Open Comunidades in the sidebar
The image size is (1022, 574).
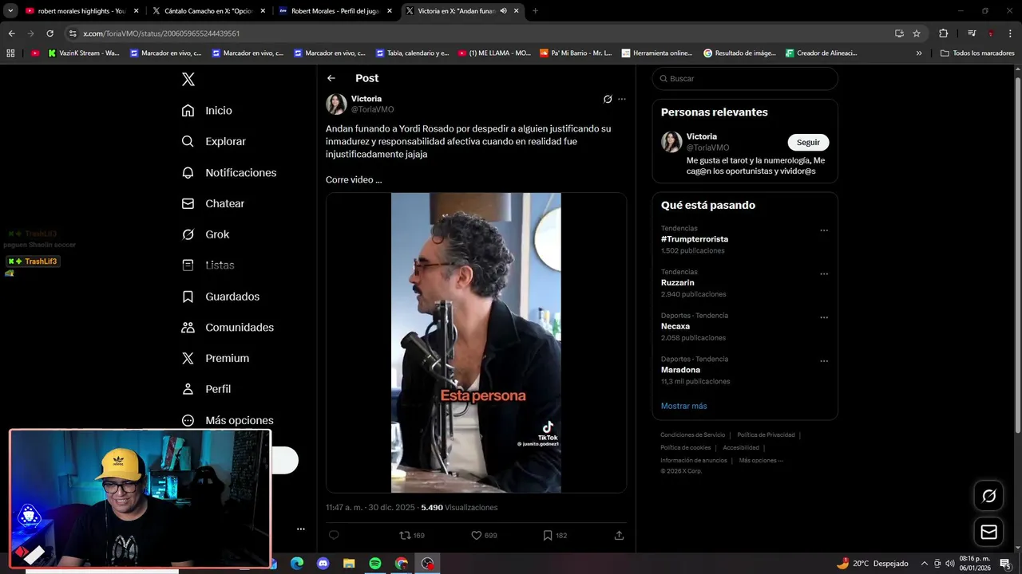click(228, 328)
